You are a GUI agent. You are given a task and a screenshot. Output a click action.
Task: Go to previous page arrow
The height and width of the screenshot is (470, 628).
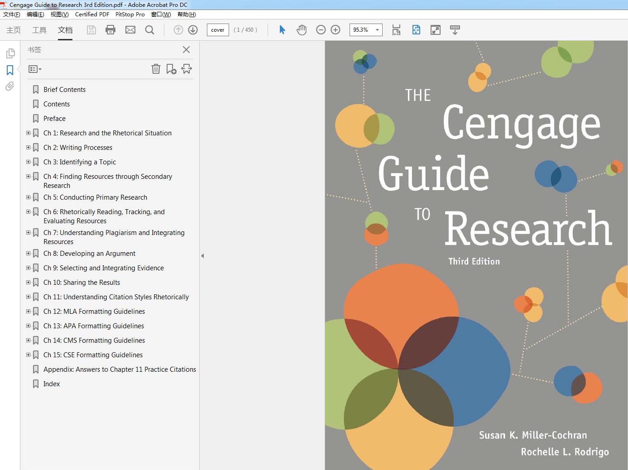pos(178,30)
